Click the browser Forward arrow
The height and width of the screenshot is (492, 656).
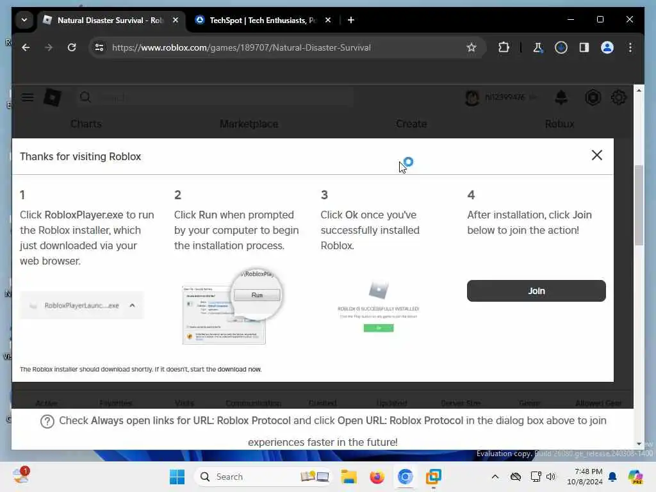[49, 47]
